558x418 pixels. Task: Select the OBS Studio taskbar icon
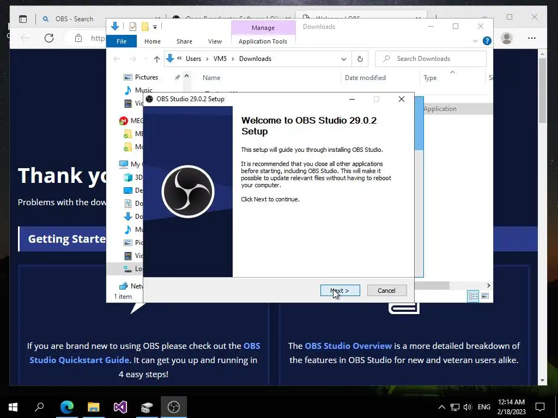coord(174,407)
